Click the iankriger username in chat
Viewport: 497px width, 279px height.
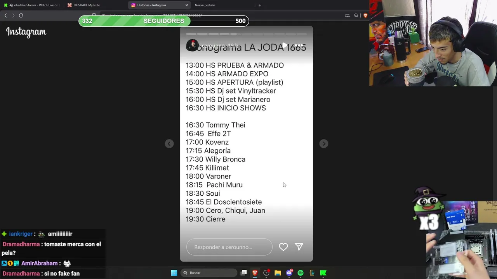pos(21,234)
